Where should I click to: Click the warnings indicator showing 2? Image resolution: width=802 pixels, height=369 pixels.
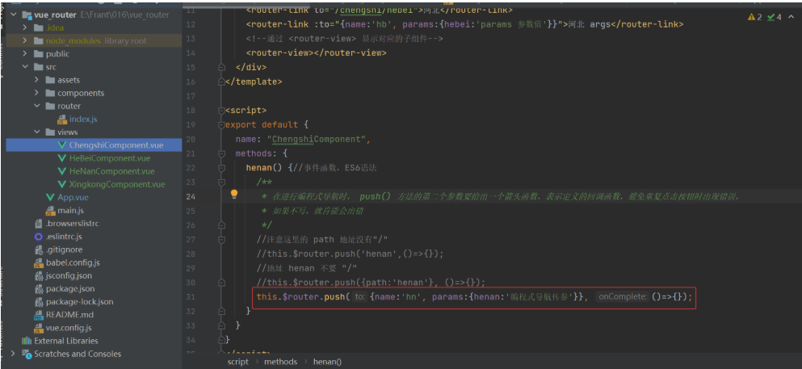(x=755, y=17)
